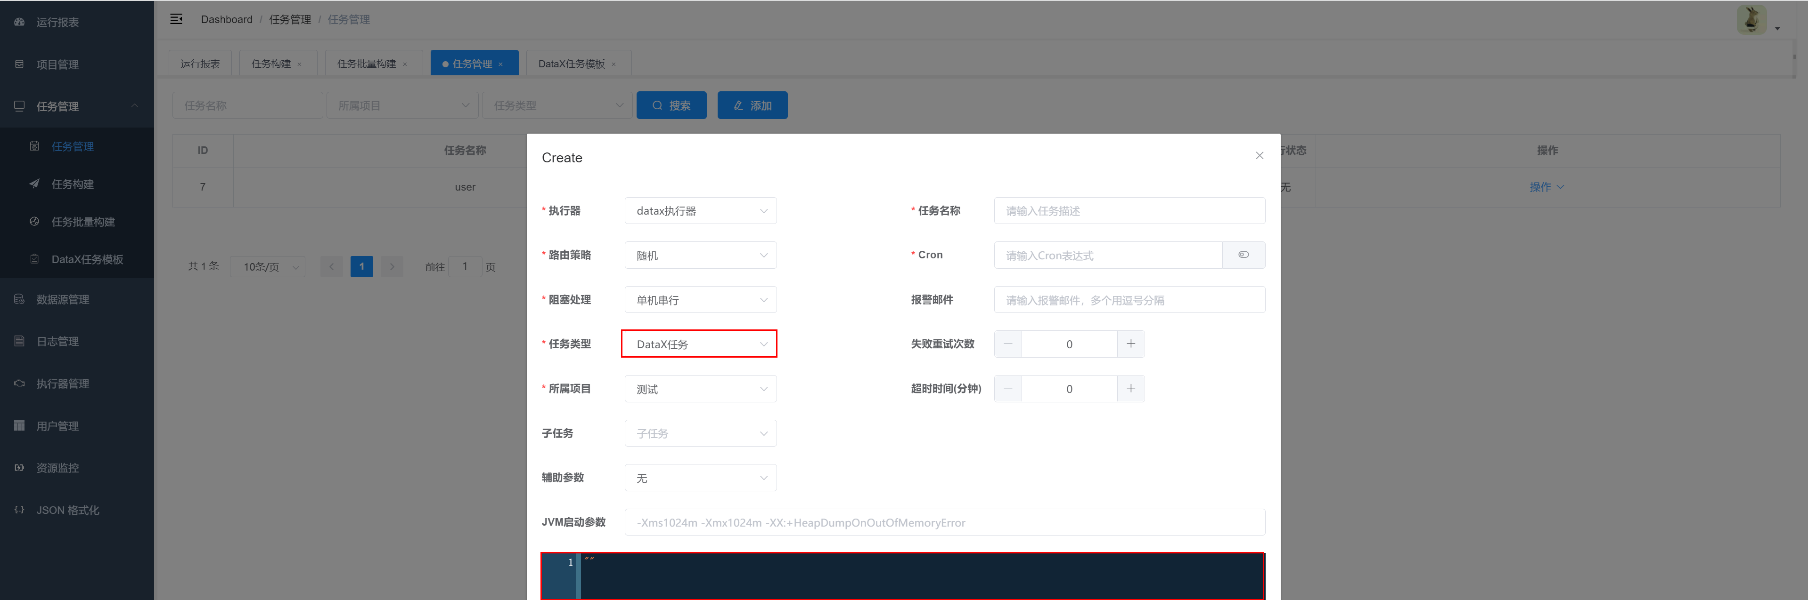
Task: Click the 添加 button
Action: click(752, 105)
